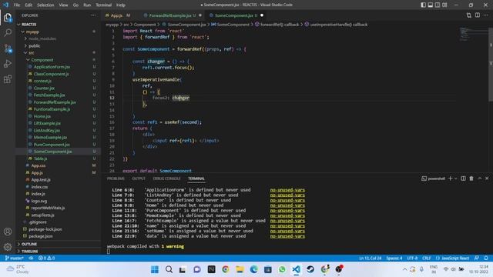Viewport: 493px width, 277px height.
Task: Kill the terminal with trash icon
Action: pos(471,179)
